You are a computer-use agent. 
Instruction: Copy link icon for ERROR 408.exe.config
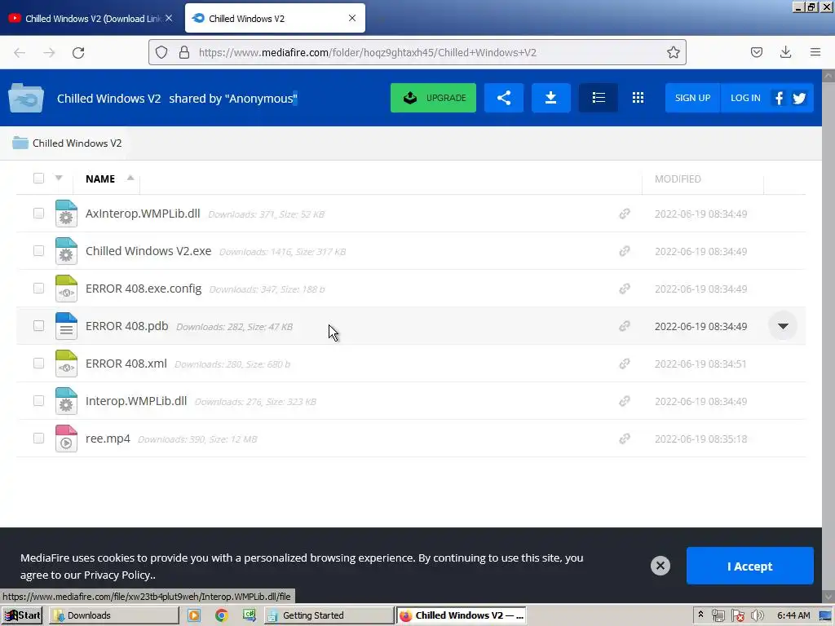tap(625, 289)
